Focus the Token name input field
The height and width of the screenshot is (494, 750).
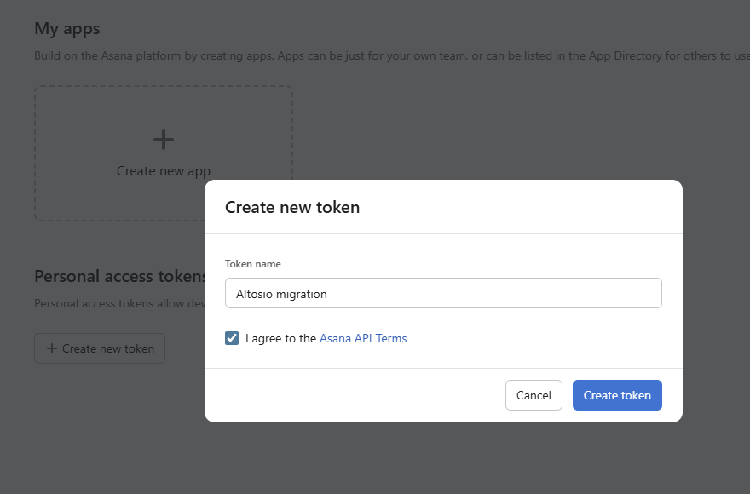click(x=443, y=293)
